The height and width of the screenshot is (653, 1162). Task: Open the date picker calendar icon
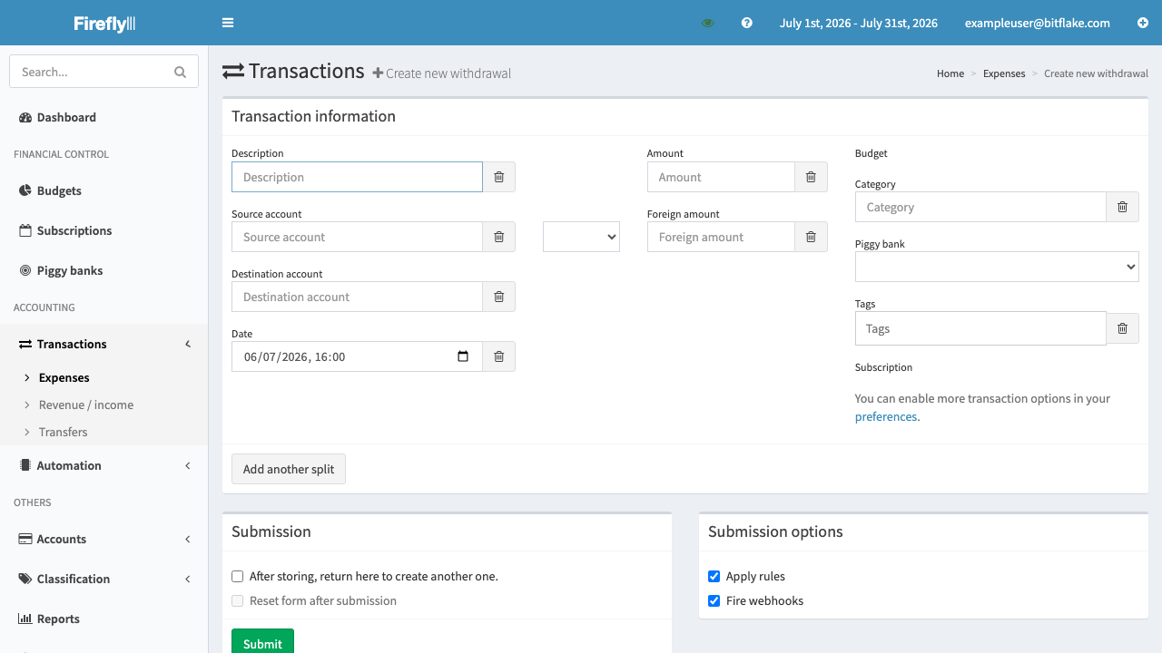463,356
